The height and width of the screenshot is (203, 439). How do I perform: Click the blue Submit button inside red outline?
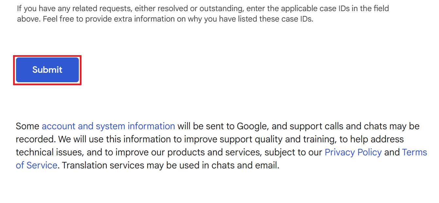point(47,70)
